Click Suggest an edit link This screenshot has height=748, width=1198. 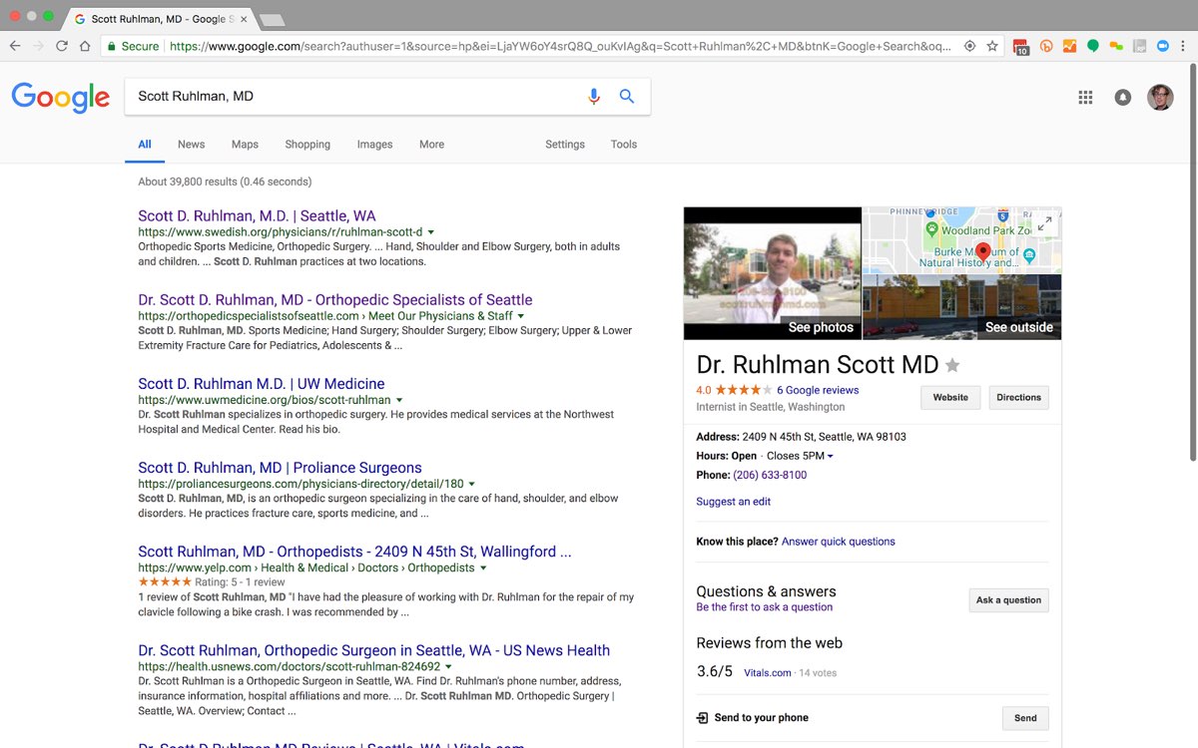[734, 502]
